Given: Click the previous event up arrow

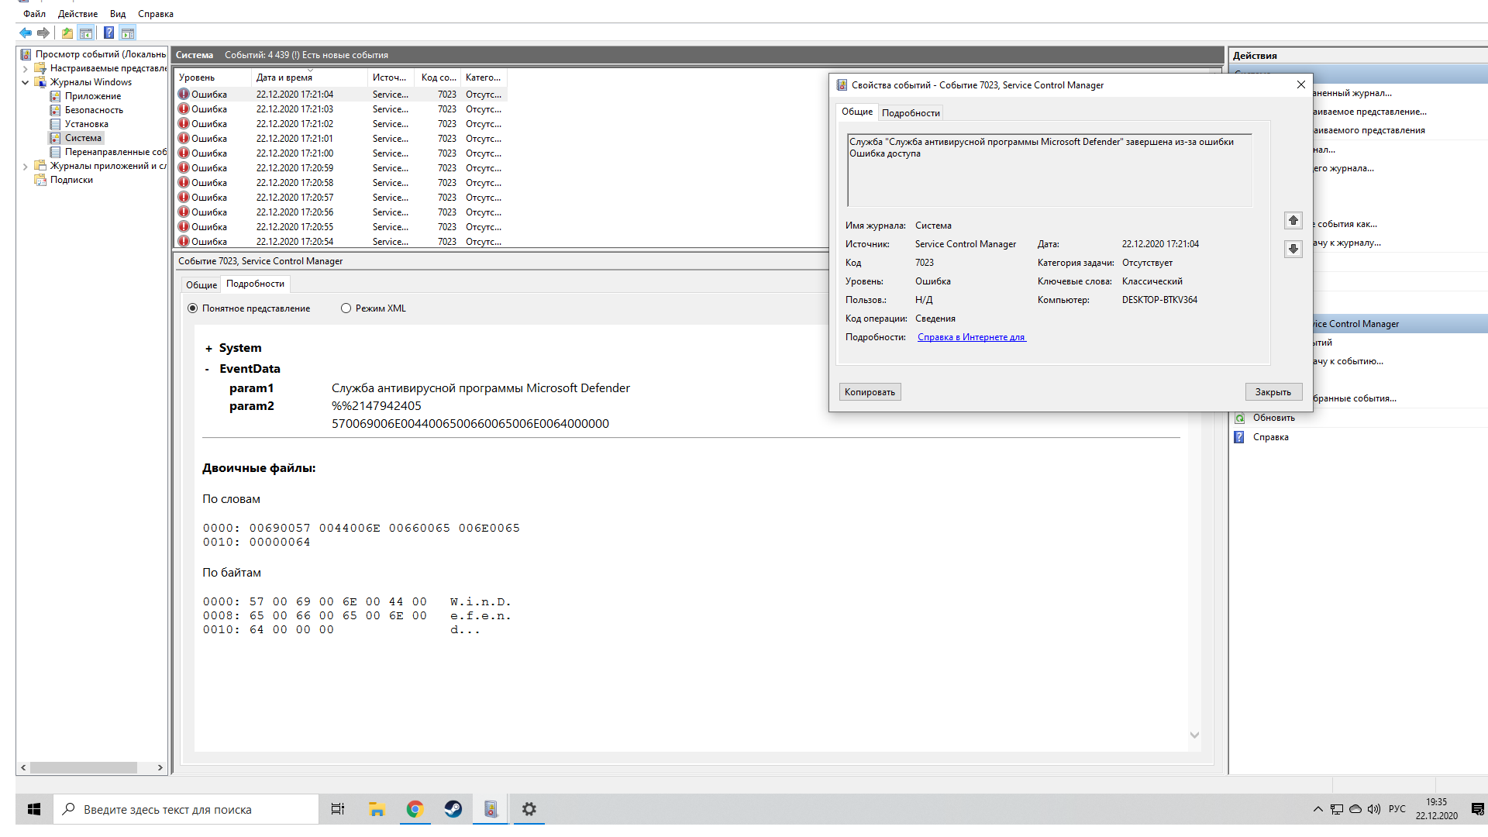Looking at the screenshot, I should pyautogui.click(x=1293, y=221).
